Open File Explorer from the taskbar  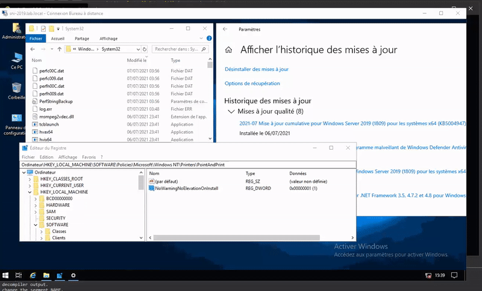tap(46, 275)
